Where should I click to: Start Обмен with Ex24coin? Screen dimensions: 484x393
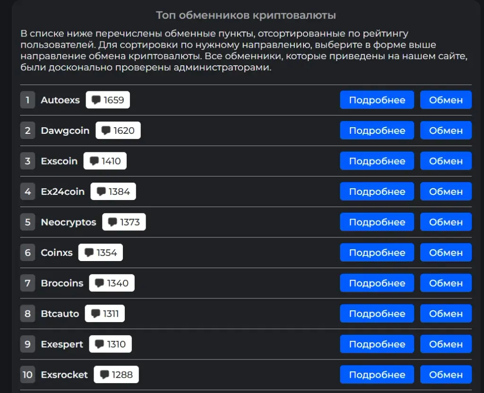click(446, 191)
